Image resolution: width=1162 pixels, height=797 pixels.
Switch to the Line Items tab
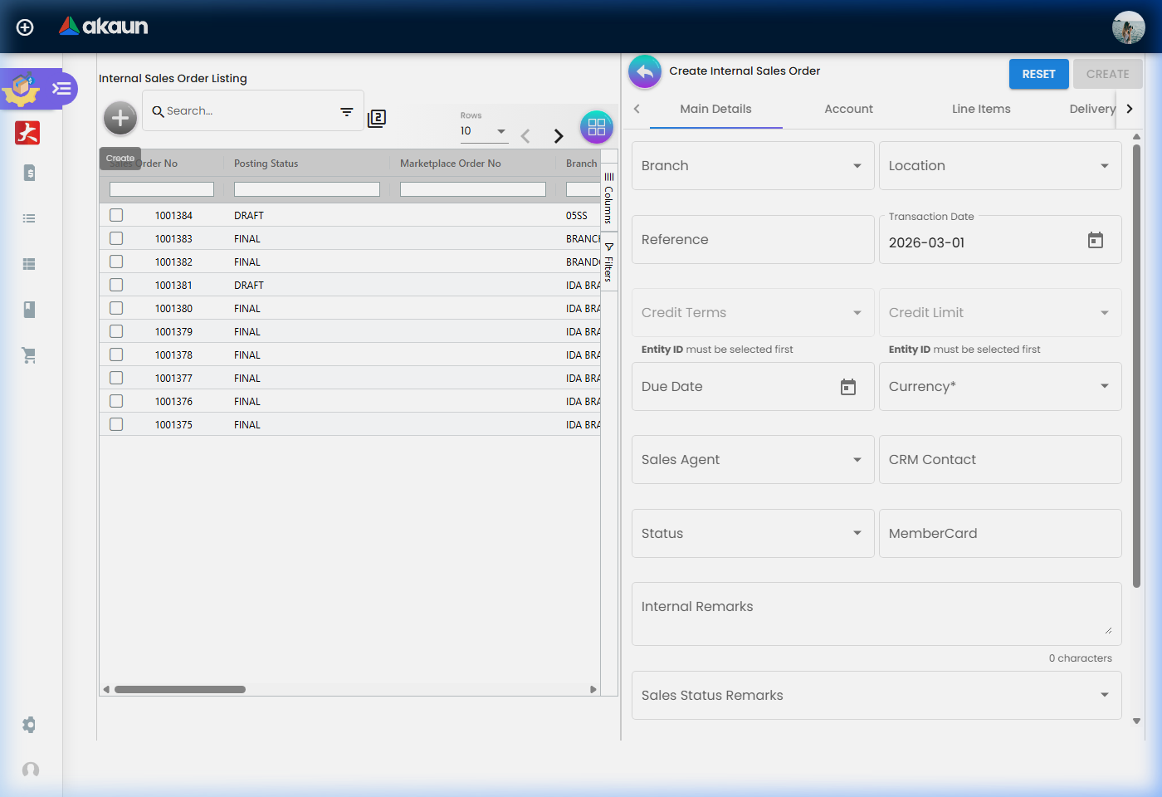point(981,109)
